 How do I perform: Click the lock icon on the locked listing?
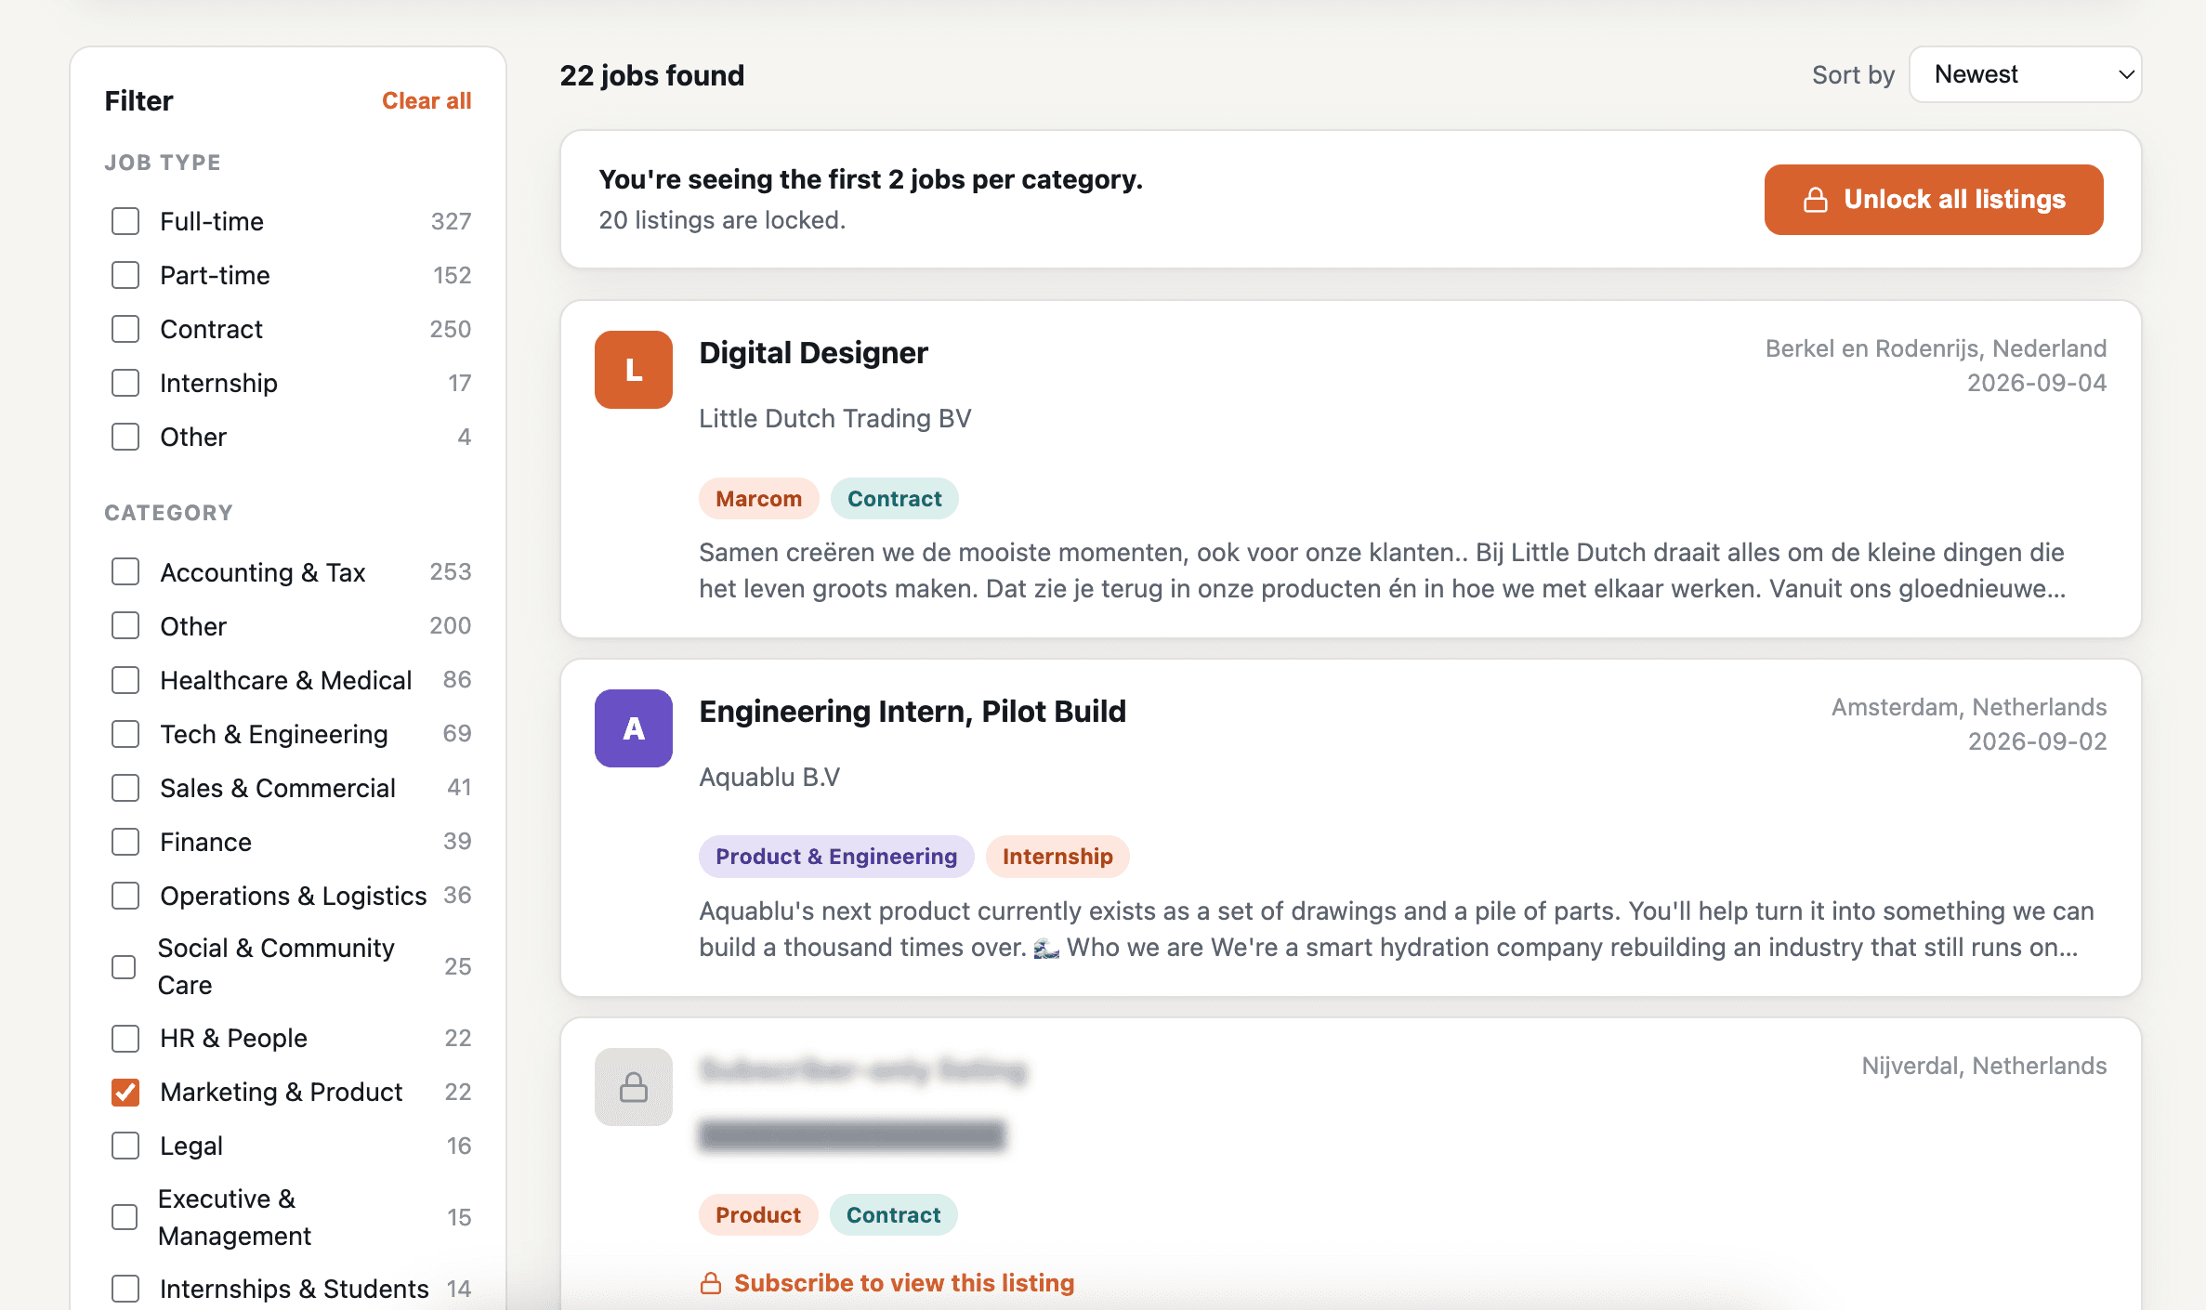point(633,1087)
